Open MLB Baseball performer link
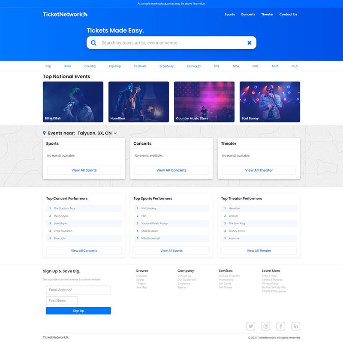Viewport: 343px width, 342px height. coord(149,231)
